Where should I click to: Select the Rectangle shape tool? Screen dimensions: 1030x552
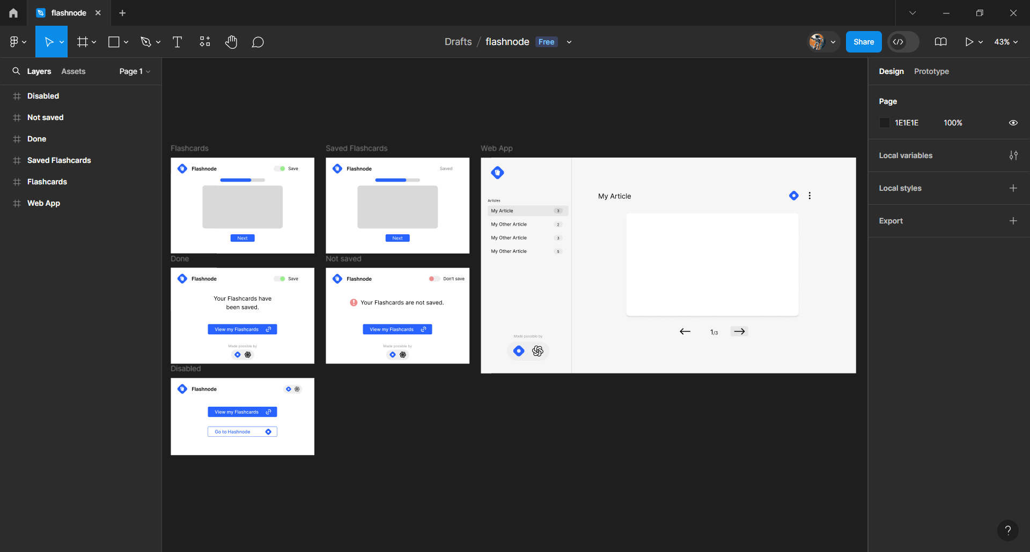click(114, 42)
